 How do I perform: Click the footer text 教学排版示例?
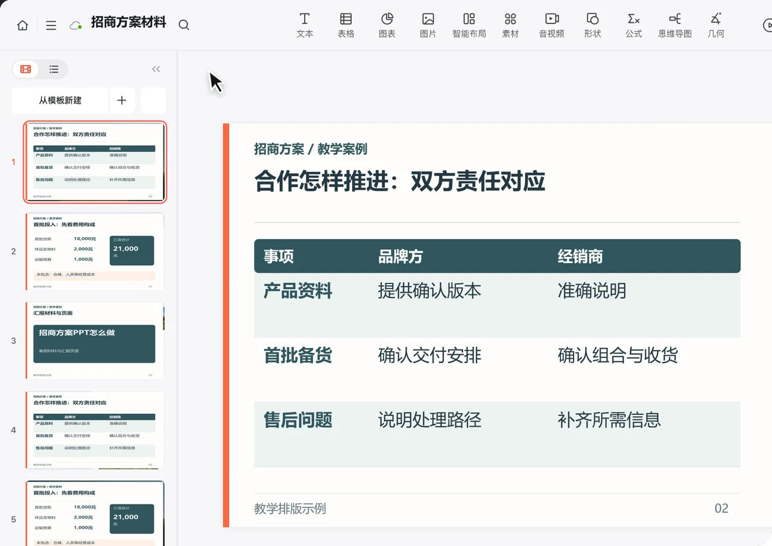tap(290, 509)
